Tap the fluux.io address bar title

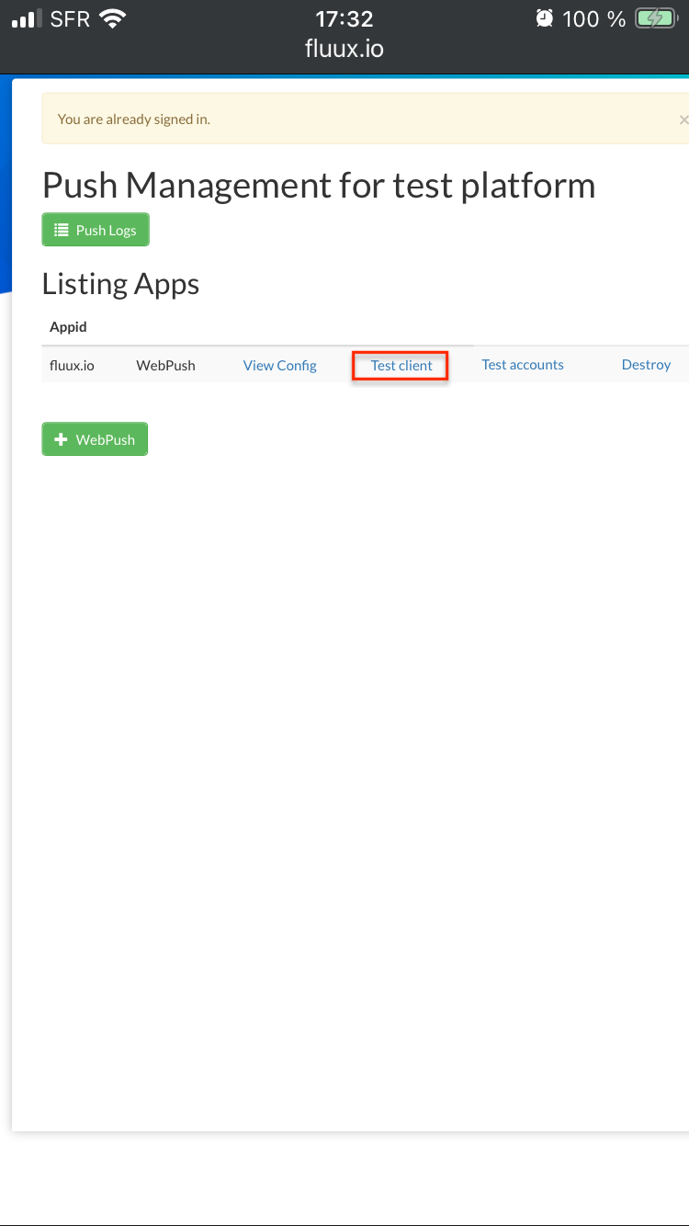344,48
